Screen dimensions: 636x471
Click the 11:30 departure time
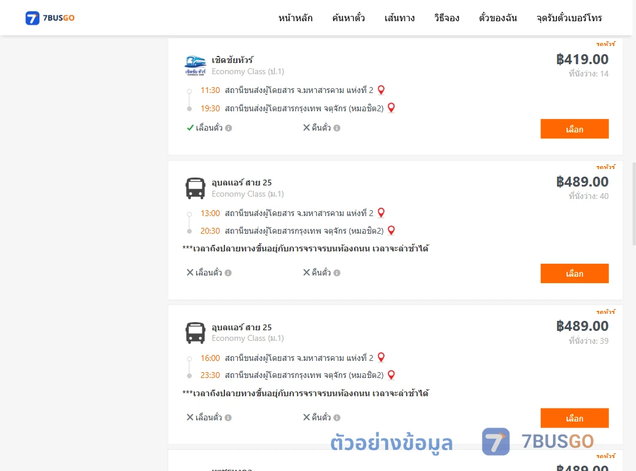[210, 90]
